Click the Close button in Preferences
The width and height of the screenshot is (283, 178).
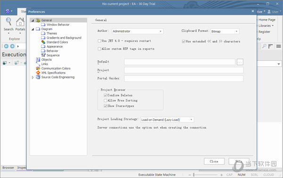(x=214, y=162)
